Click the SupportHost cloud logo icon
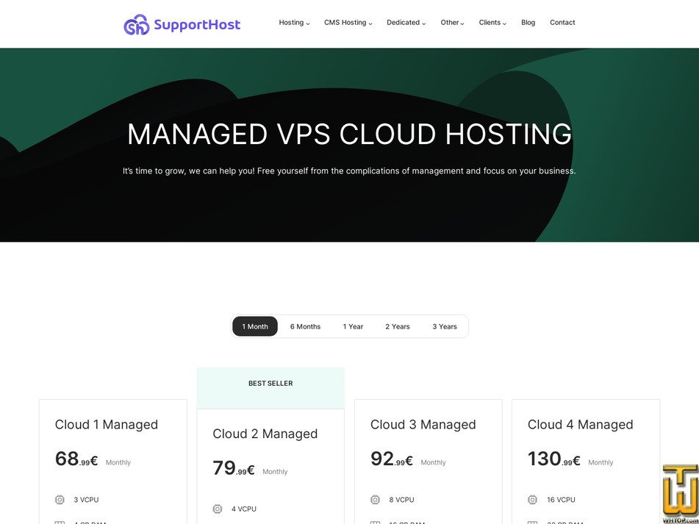 tap(135, 24)
